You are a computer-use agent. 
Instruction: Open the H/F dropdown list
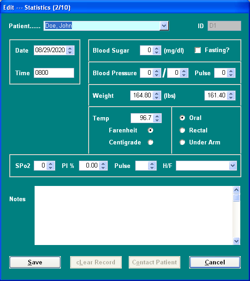[232, 165]
